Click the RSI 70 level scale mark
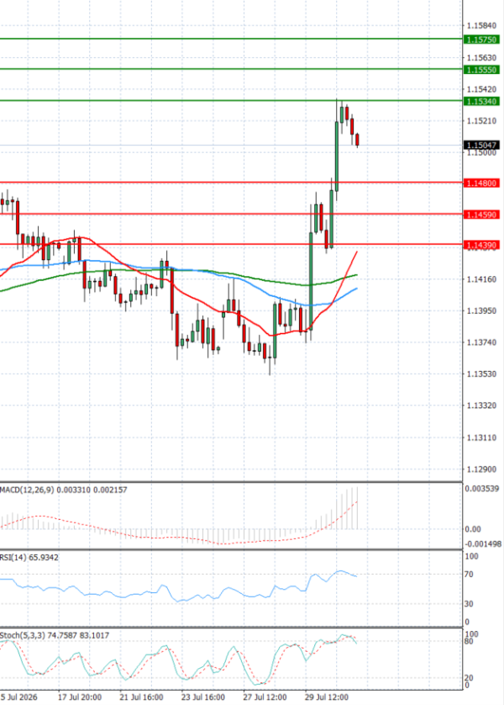 pyautogui.click(x=469, y=574)
